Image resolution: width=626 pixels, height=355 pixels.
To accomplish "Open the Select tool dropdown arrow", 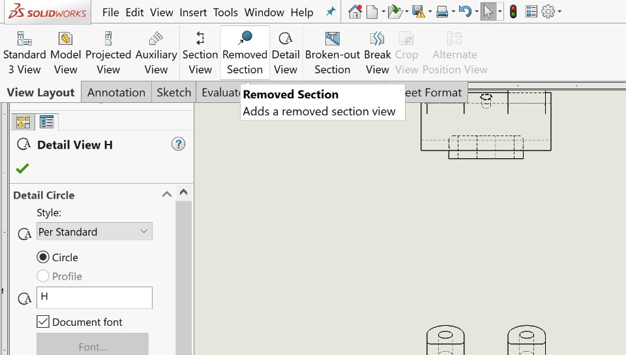I will coord(500,12).
